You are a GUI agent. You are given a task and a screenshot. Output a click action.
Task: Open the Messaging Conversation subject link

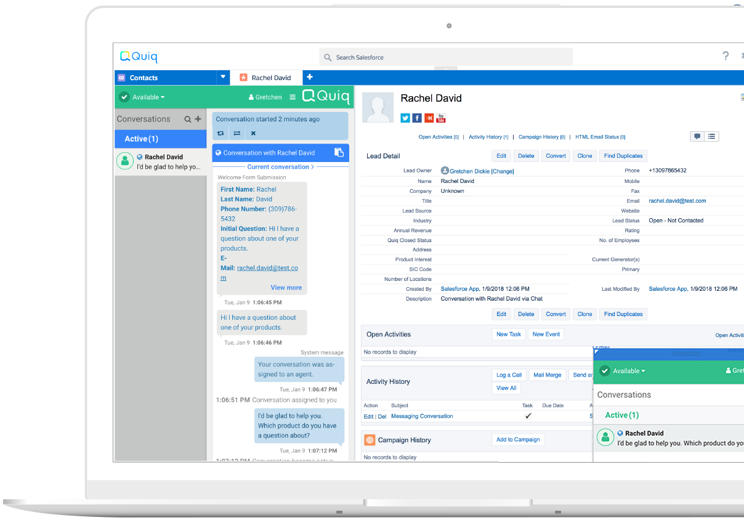(x=422, y=416)
